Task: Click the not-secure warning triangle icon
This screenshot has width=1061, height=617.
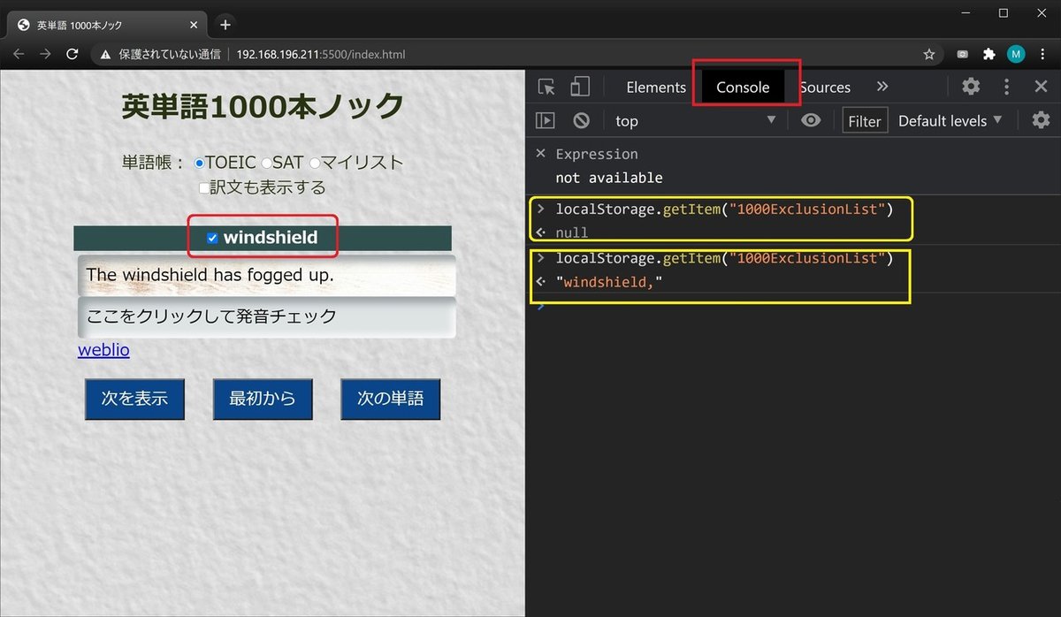Action: click(x=105, y=55)
